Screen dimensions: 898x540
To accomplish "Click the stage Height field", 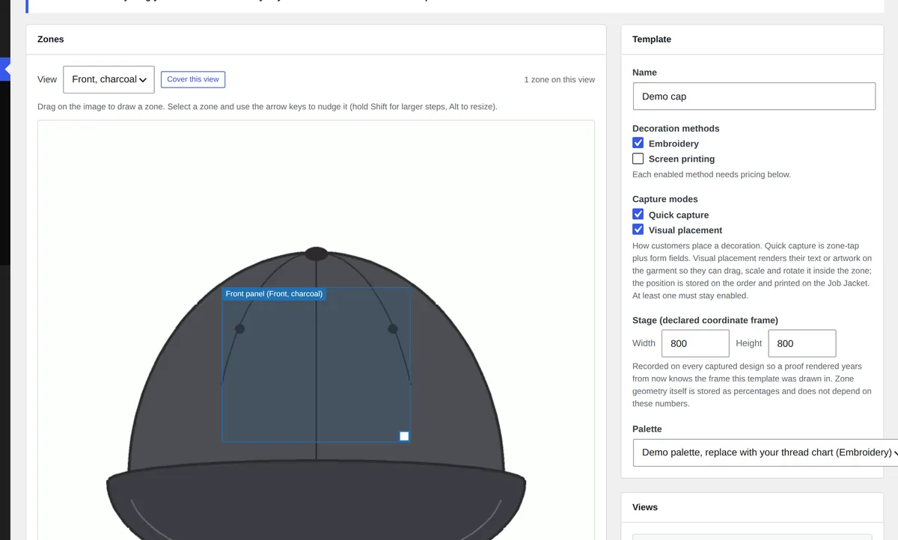I will [802, 343].
